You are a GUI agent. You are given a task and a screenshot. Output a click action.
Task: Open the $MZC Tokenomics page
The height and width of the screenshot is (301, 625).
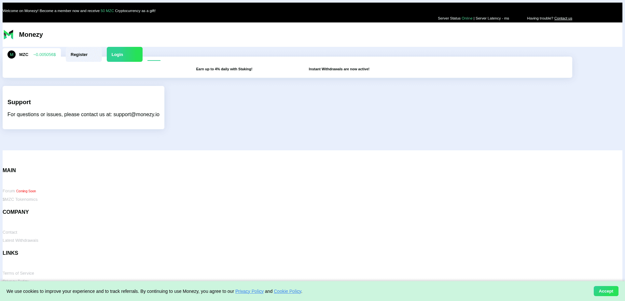[20, 199]
